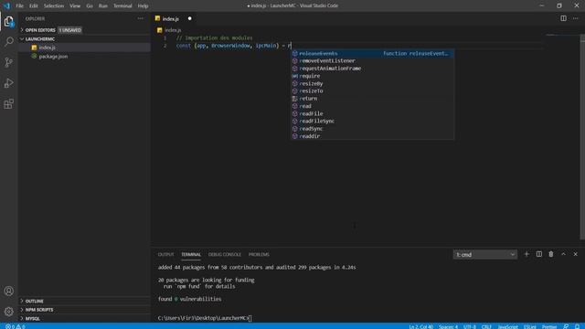Click the feedback icon in status bar

(566, 326)
